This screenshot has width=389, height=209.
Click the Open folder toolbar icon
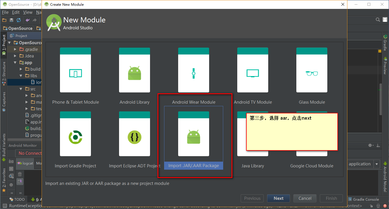(4, 20)
